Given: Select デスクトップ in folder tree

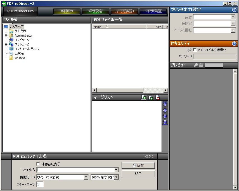Looking at the screenshot, I should click(16, 27).
